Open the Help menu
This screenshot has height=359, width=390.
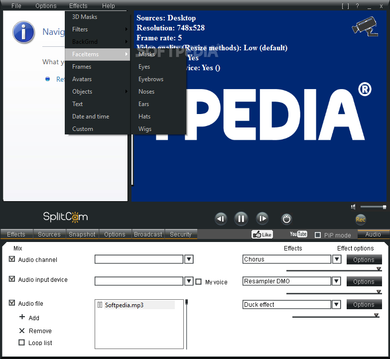[x=109, y=5]
